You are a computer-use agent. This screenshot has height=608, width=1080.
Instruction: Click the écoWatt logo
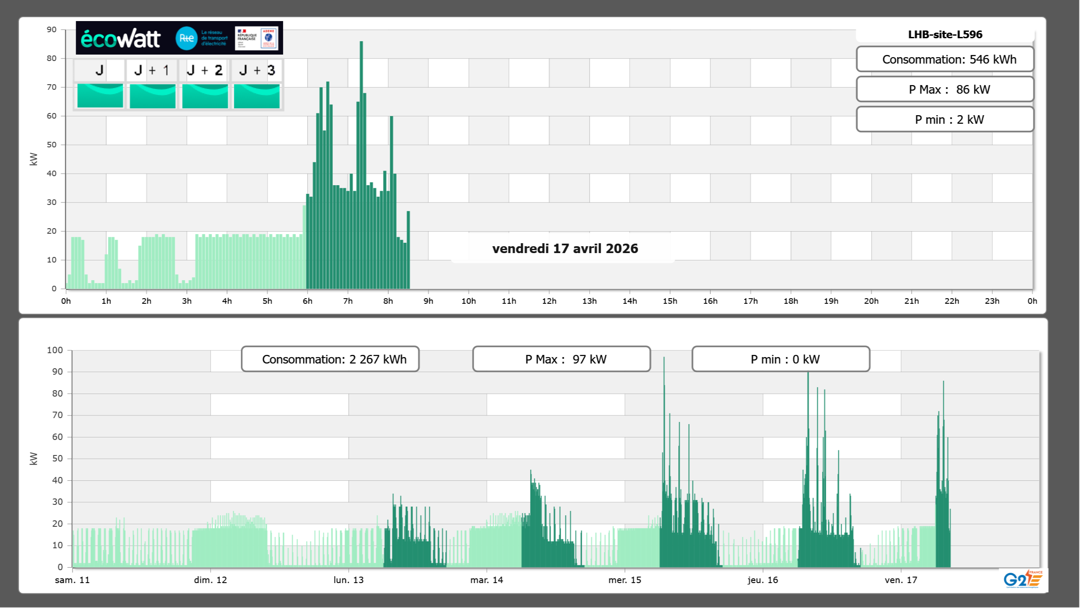pyautogui.click(x=121, y=39)
